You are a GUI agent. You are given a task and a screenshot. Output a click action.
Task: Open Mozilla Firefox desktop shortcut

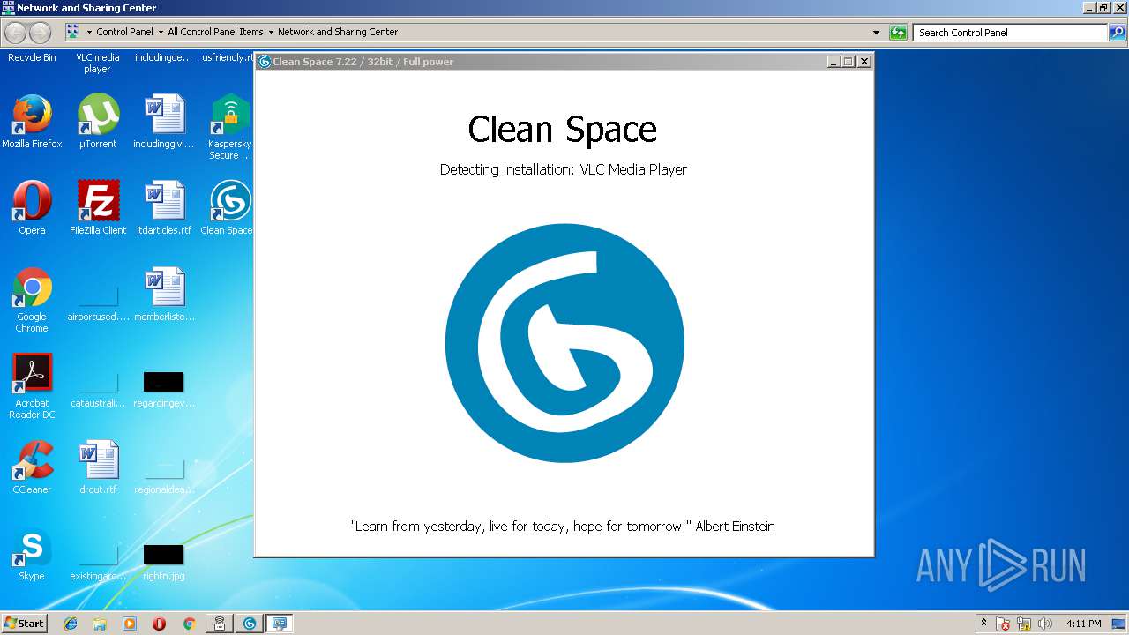32,122
